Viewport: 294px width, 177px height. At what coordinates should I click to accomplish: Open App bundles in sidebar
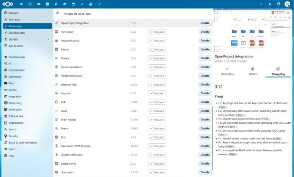[28, 46]
